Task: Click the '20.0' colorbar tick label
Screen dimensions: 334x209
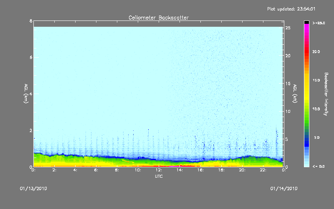Action: (x=316, y=51)
